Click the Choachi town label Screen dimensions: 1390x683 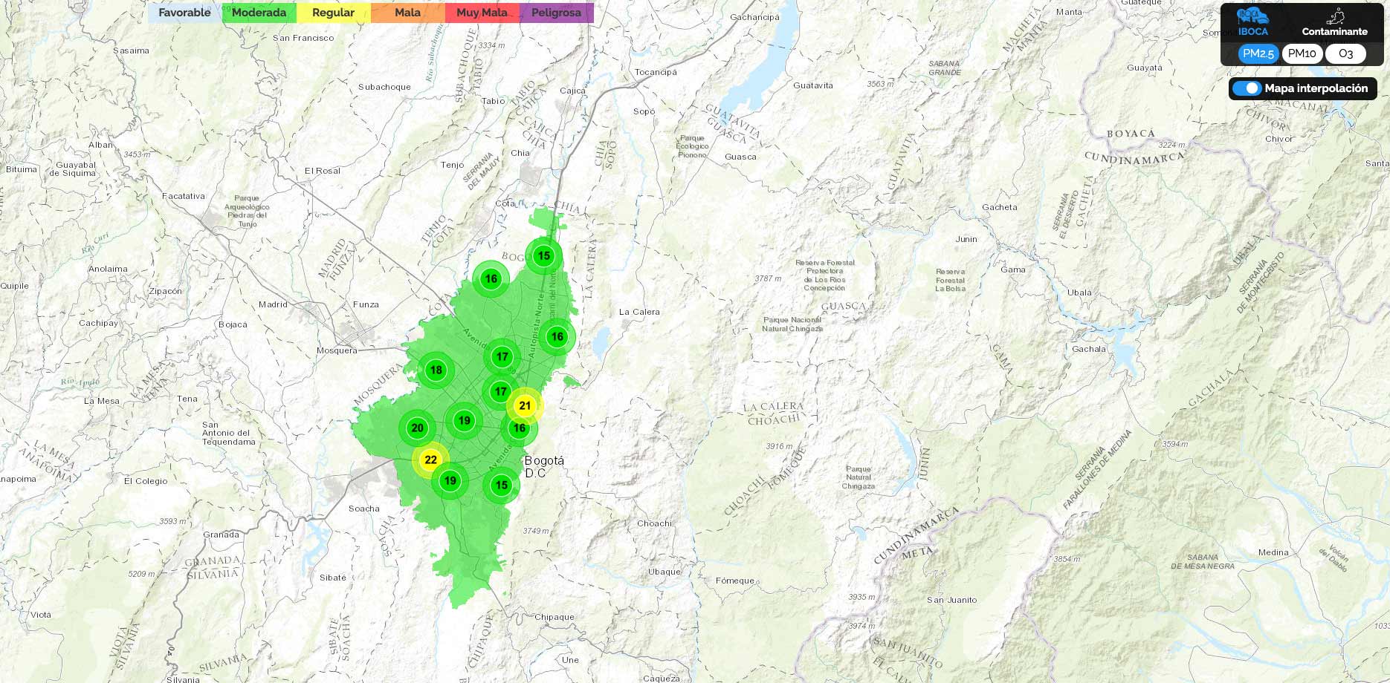655,523
